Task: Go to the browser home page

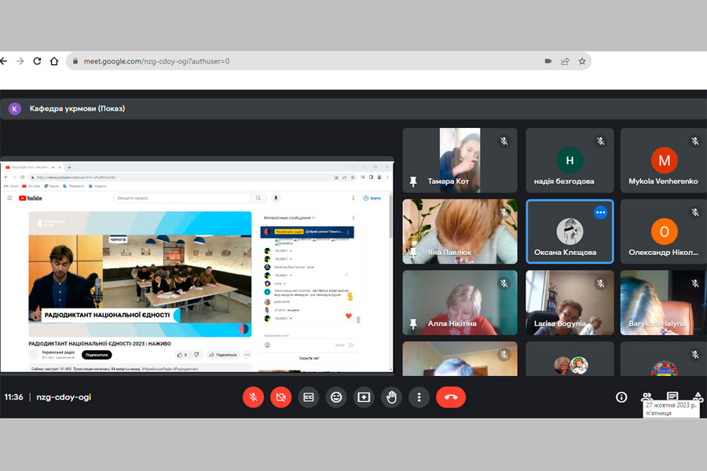Action: 54,61
